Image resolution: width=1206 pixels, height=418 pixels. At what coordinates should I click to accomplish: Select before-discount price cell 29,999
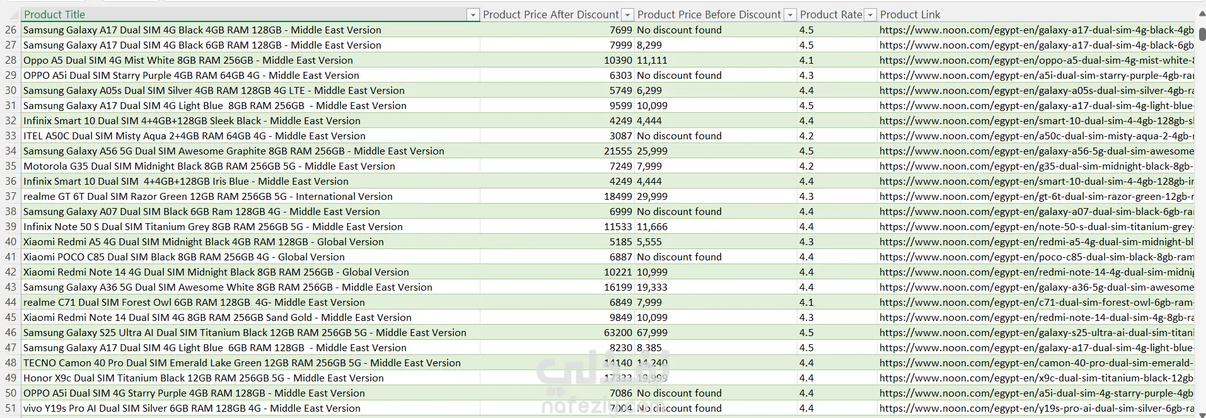point(716,196)
